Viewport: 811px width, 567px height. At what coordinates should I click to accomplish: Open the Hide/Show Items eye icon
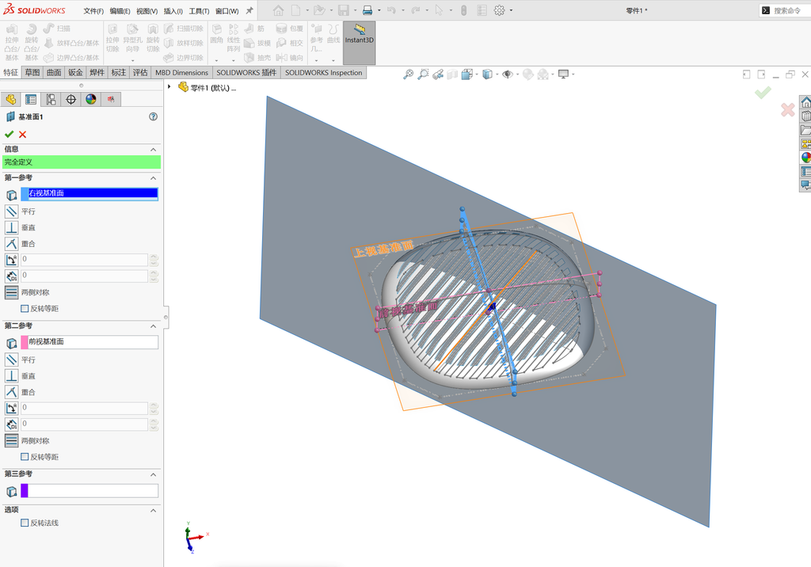coord(508,74)
